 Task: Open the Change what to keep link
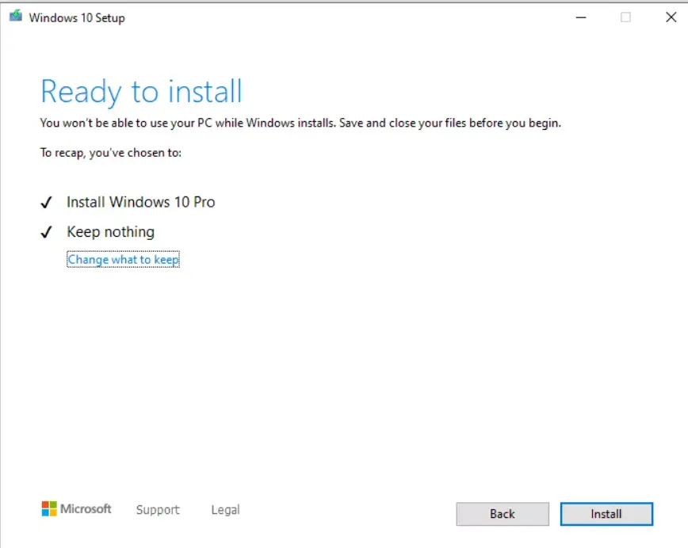pos(124,260)
